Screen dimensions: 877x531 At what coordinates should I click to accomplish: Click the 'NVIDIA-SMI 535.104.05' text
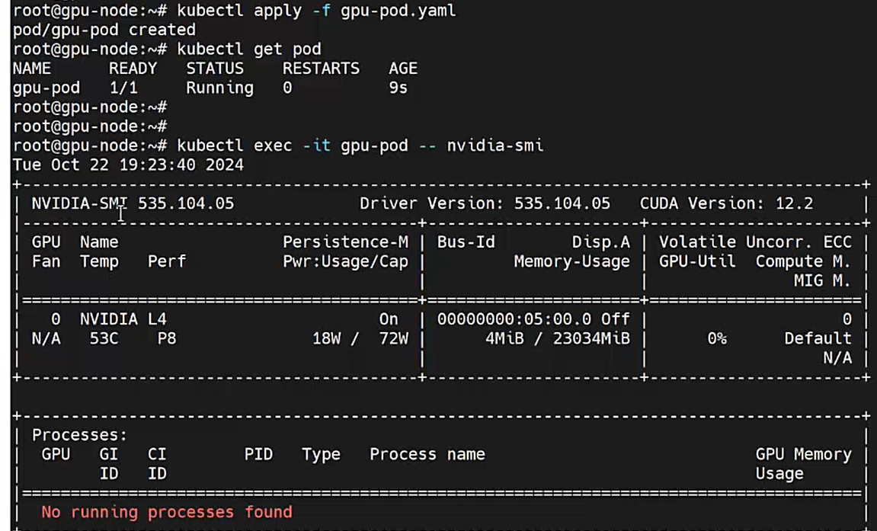133,203
